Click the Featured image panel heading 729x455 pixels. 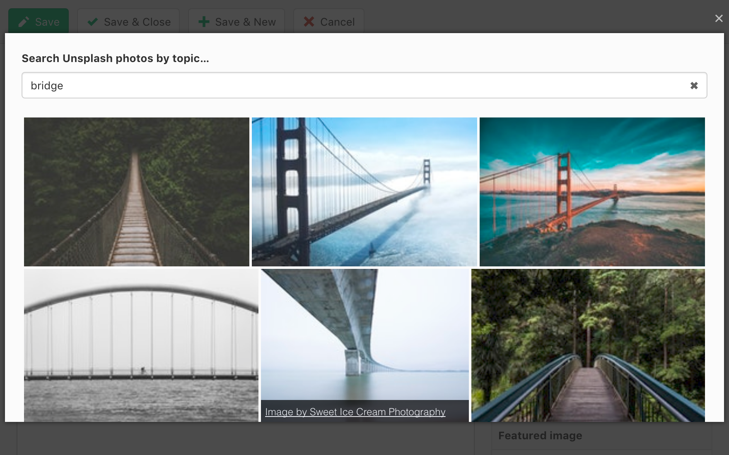[540, 436]
